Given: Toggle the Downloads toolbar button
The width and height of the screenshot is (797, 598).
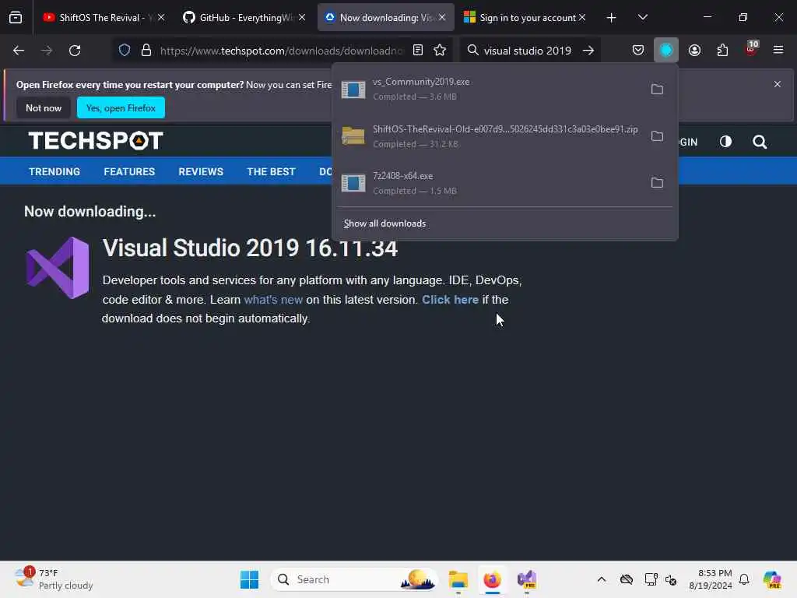Looking at the screenshot, I should click(x=666, y=51).
